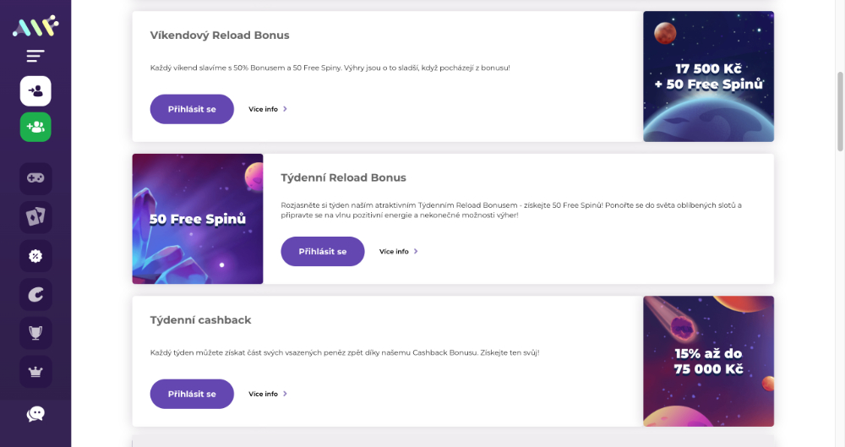Open the live chat bubble icon
This screenshot has height=447, width=845.
pyautogui.click(x=35, y=413)
